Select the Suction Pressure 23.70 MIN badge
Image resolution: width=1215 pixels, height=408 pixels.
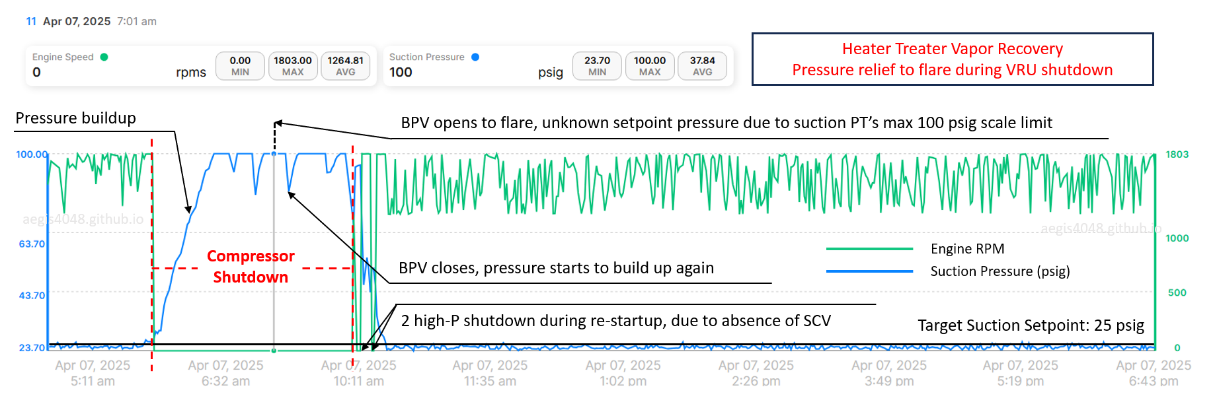pyautogui.click(x=597, y=66)
